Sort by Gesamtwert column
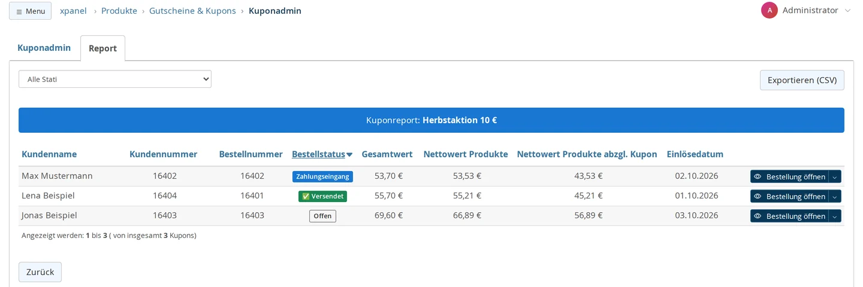 pyautogui.click(x=387, y=154)
